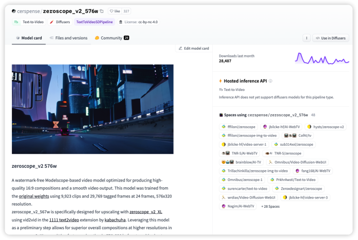Open space brainblow/AI-TV
Image resolution: width=358 pixels, height=240 pixels.
[x=241, y=162]
